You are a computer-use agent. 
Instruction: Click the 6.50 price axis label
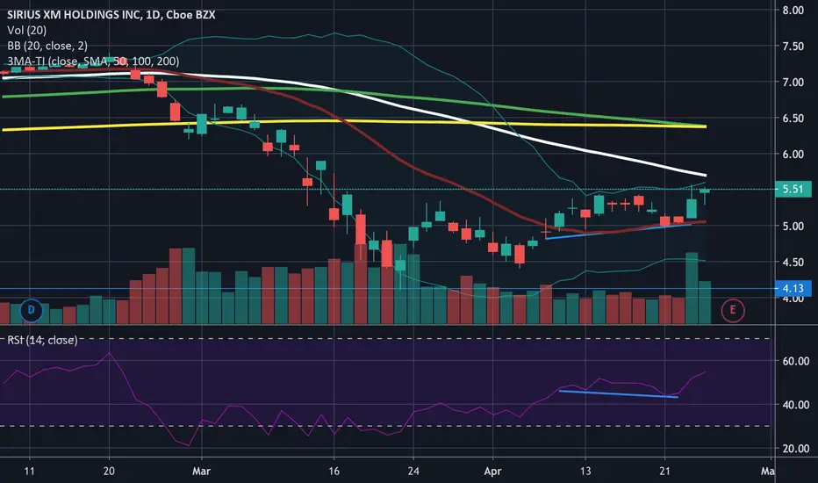tap(793, 118)
